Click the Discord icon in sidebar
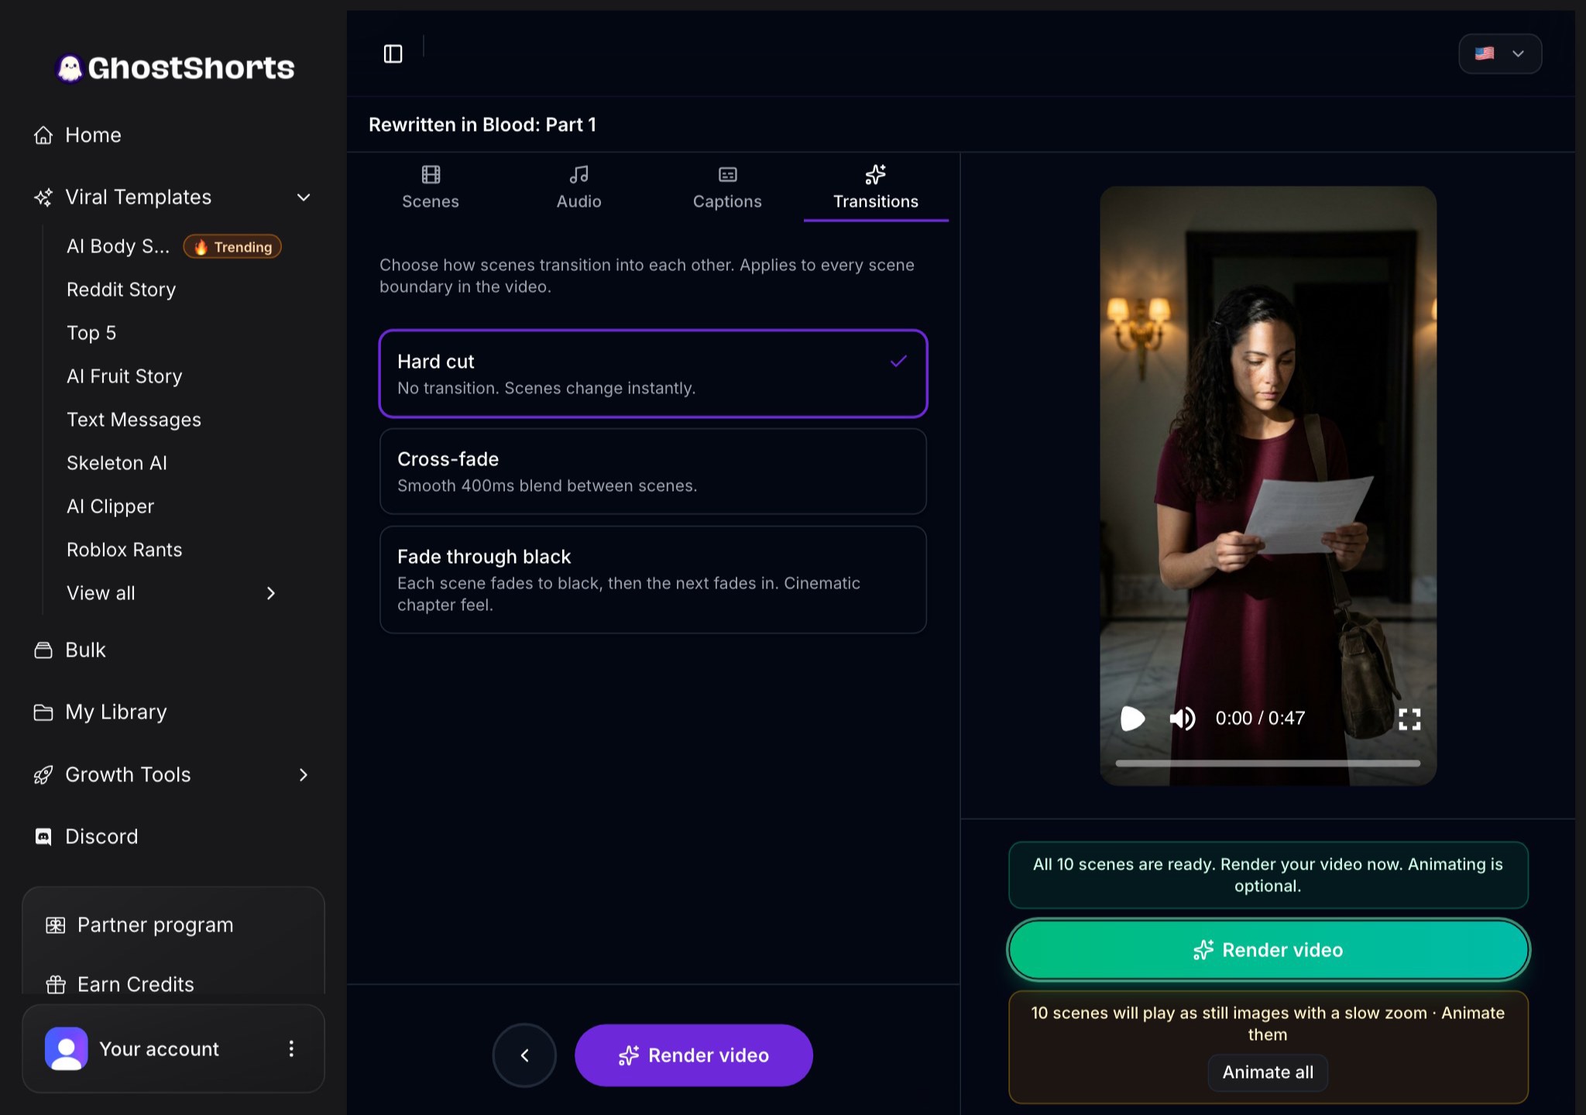Image resolution: width=1586 pixels, height=1115 pixels. [x=43, y=837]
